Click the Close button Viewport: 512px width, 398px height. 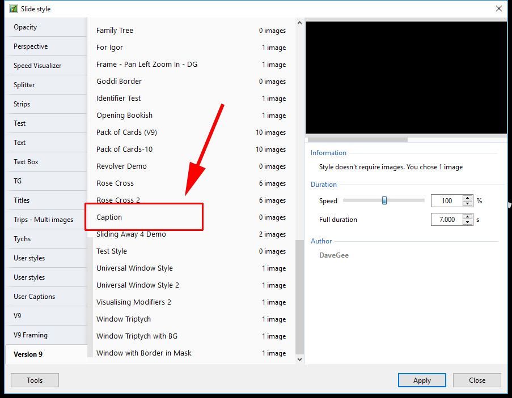click(477, 380)
